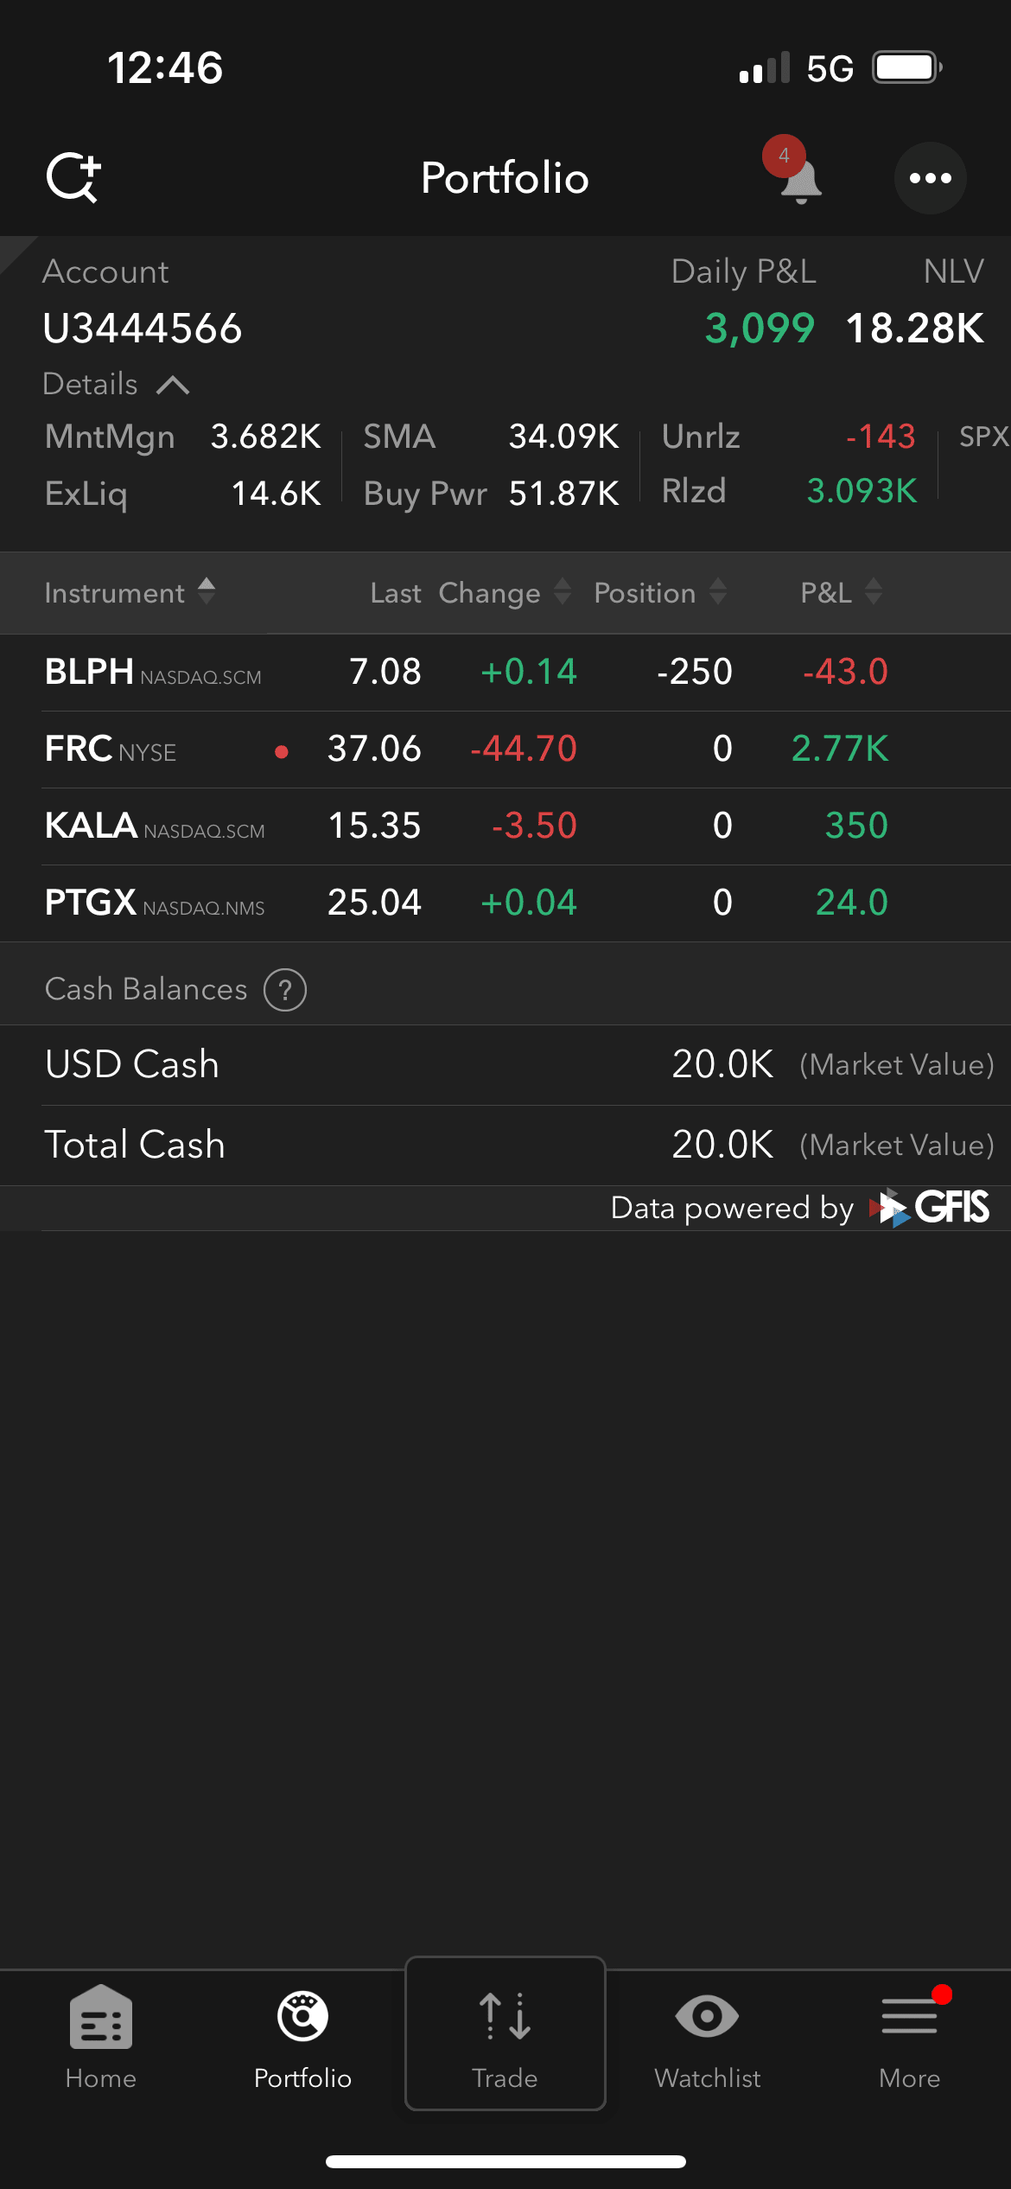Collapse the account Details chevron

[173, 385]
